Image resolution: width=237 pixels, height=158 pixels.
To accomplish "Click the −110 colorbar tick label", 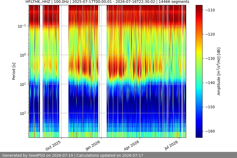I will point(210,10).
